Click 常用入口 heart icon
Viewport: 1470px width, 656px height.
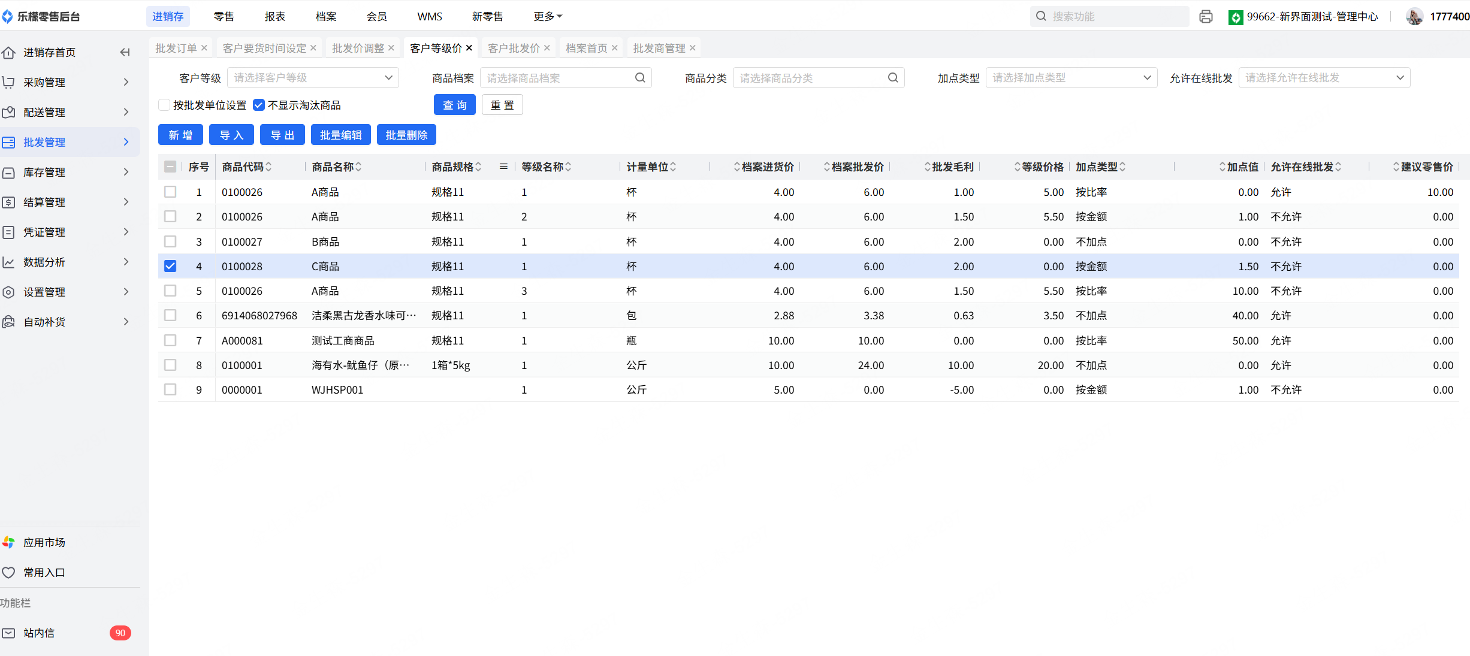8,572
